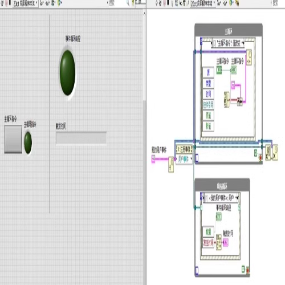Click the Pause button in block diagram toolbar
This screenshot has width=285, height=285.
pos(168,3)
